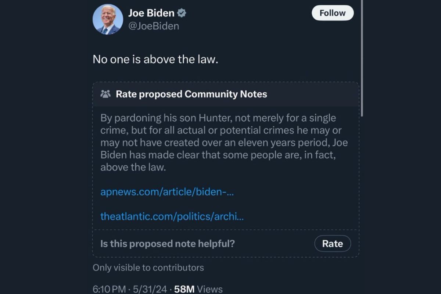Select the tweet text 'No one is above the law'

click(x=154, y=59)
